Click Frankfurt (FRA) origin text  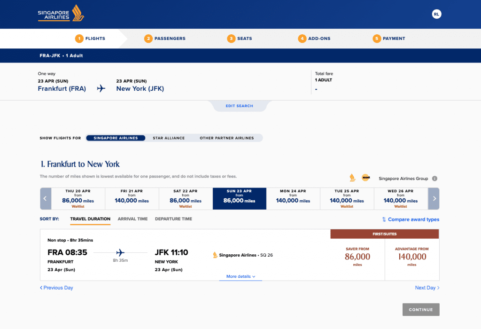click(62, 89)
